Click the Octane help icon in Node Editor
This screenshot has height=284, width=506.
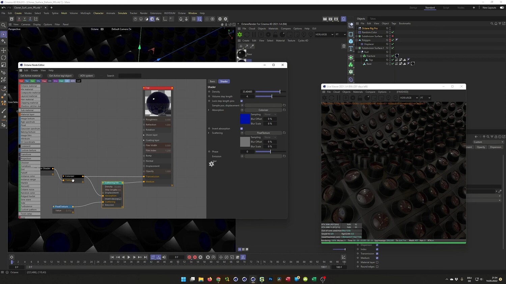pos(212,164)
